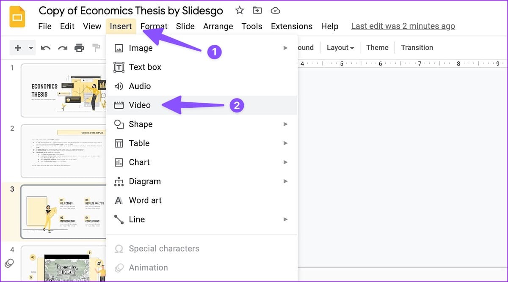Expand the Diagram submenu arrow
This screenshot has height=282, width=508.
285,181
